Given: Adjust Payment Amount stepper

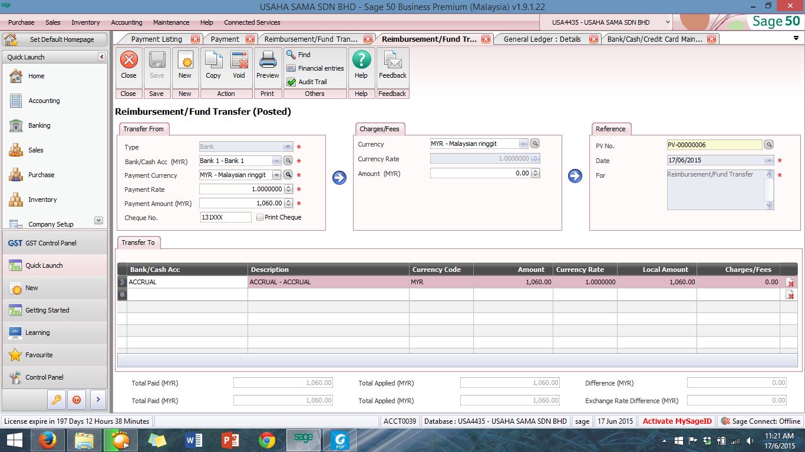Looking at the screenshot, I should [288, 204].
